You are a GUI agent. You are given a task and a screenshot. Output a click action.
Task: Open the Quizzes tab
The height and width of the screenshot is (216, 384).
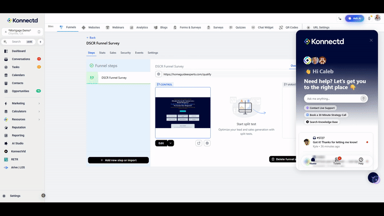pyautogui.click(x=237, y=27)
